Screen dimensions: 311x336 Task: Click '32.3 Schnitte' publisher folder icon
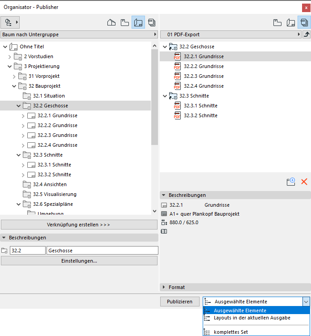point(173,96)
